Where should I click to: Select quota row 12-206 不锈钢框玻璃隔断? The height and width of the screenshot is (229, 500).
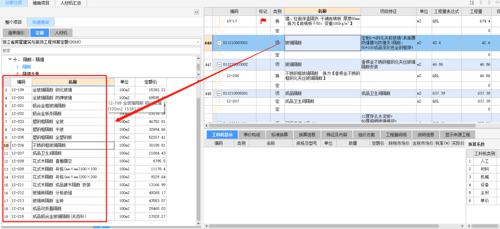85,145
